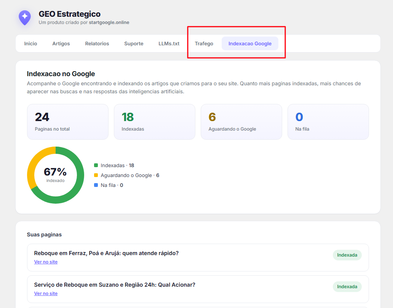Click 'Indexadas · 18' legend text
The width and height of the screenshot is (393, 308).
click(117, 165)
